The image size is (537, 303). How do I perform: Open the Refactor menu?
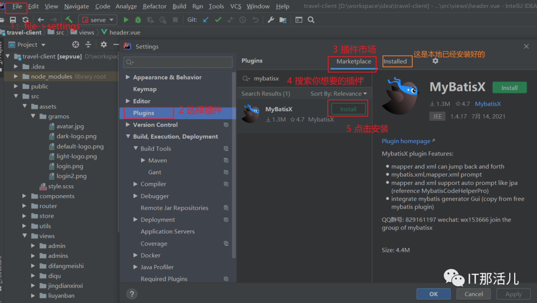tap(155, 6)
